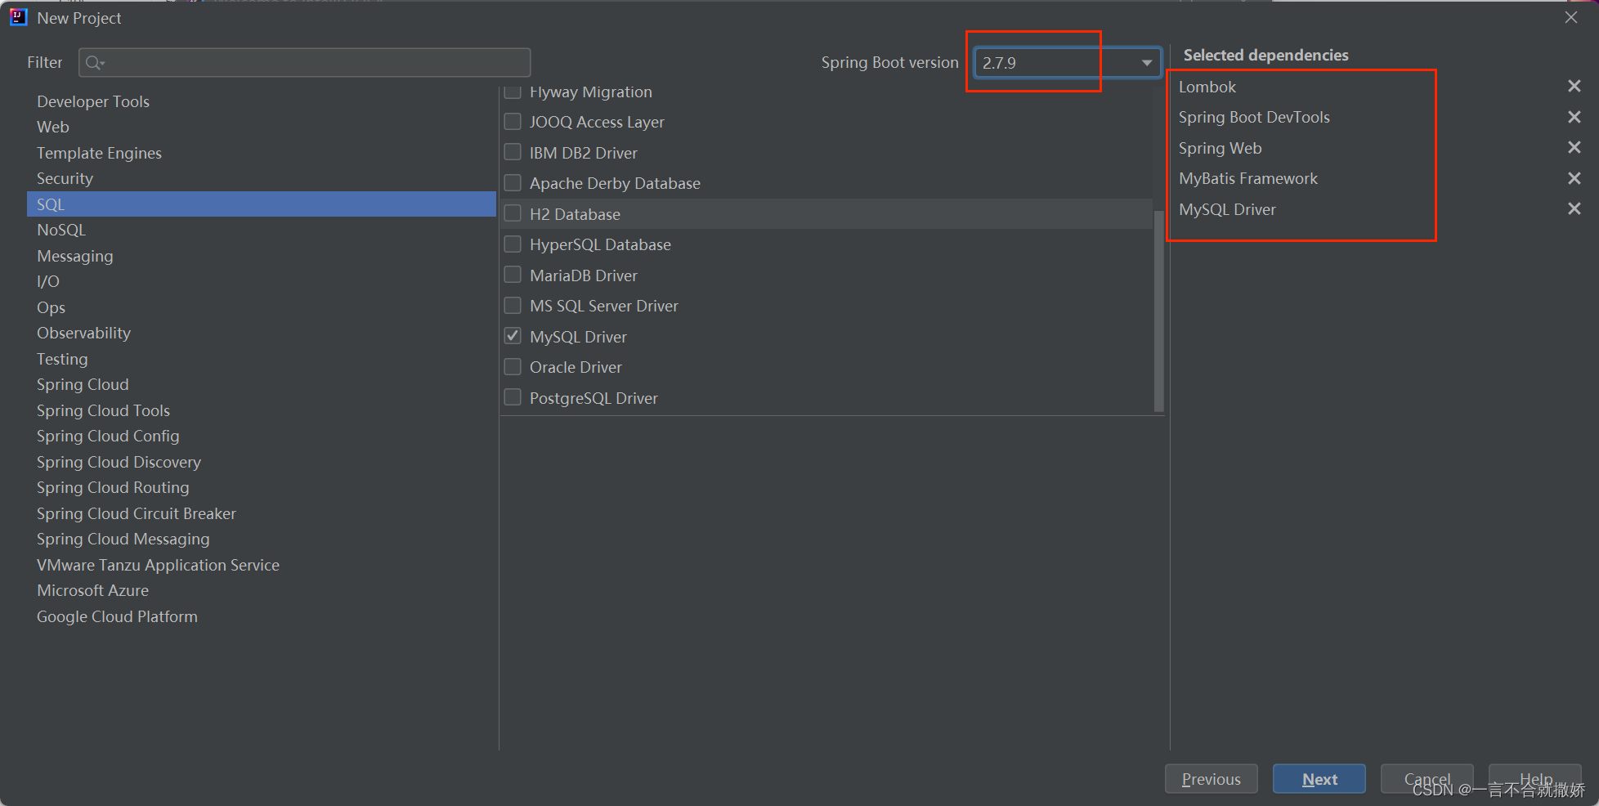The height and width of the screenshot is (806, 1599).
Task: Select MyBatis Framework in selected list
Action: (x=1247, y=178)
